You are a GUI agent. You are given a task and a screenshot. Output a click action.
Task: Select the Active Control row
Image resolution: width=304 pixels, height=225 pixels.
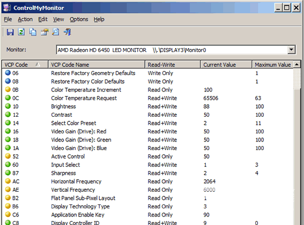pos(147,156)
